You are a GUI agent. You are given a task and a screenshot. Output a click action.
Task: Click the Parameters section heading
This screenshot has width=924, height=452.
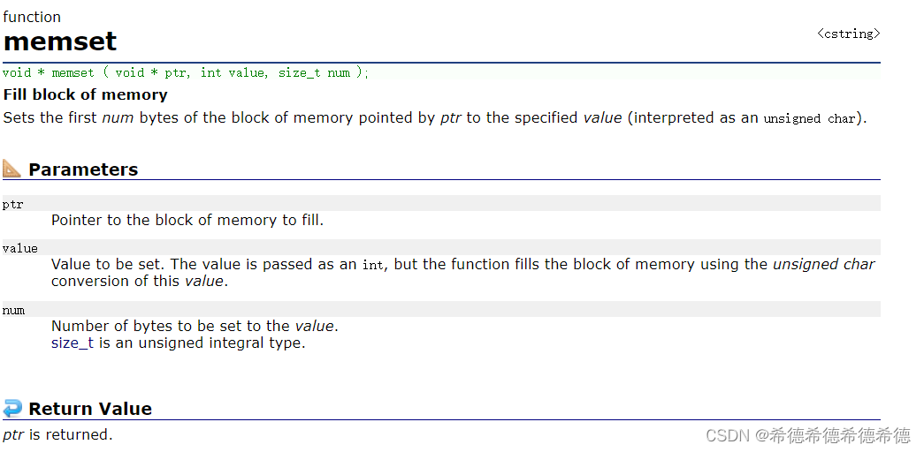pyautogui.click(x=83, y=169)
